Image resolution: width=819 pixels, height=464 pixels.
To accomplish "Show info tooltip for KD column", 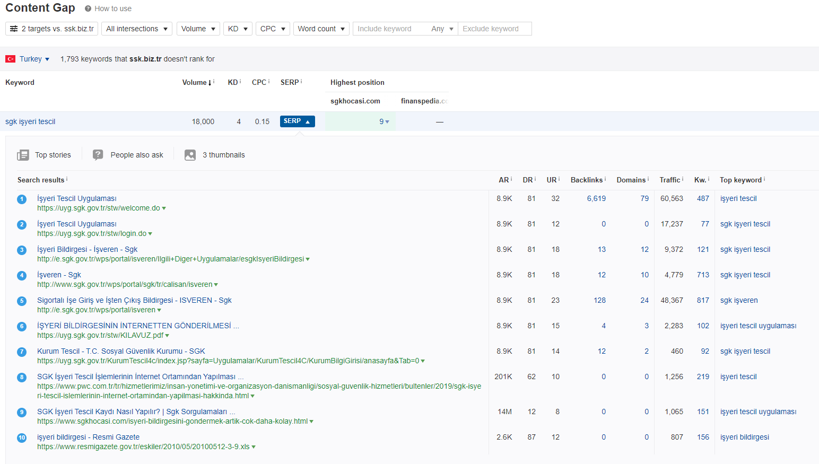I will 240,81.
